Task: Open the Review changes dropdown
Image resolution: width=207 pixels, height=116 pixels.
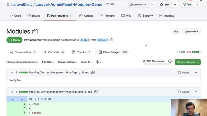Action: [x=188, y=62]
